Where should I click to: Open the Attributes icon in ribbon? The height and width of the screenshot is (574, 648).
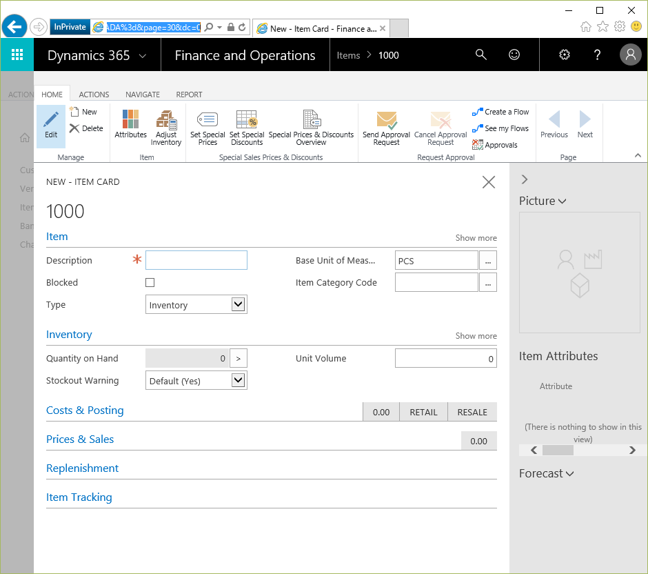[x=130, y=119]
